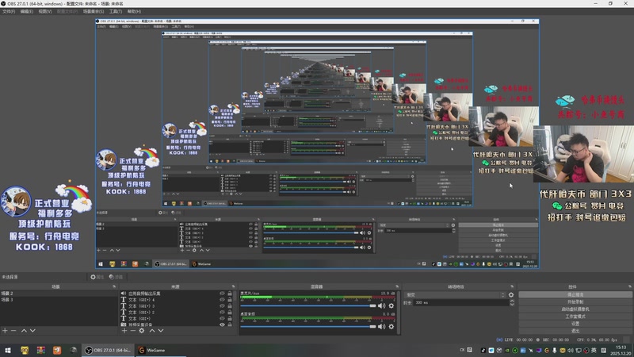This screenshot has height=357, width=634.
Task: Open the 视图(V) menu
Action: coord(45,11)
